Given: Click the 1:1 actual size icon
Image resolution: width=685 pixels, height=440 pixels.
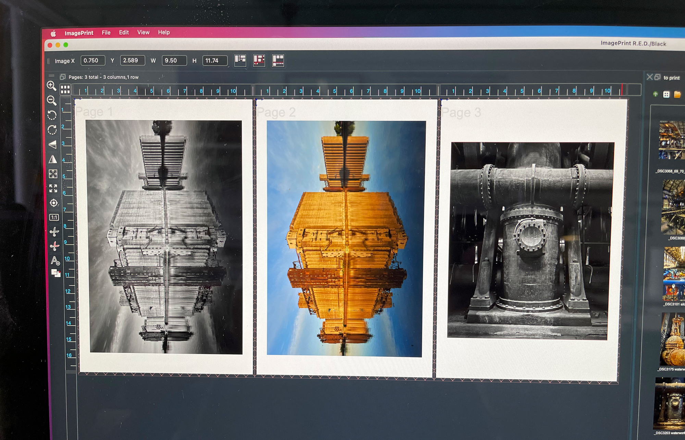Looking at the screenshot, I should tap(54, 217).
